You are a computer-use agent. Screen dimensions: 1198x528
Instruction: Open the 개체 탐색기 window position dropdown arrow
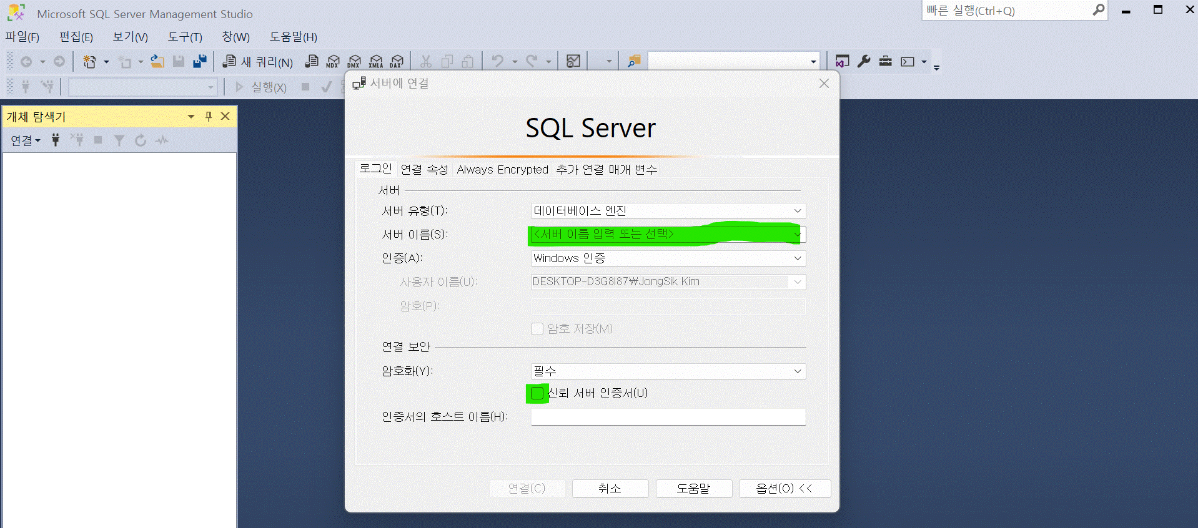pos(191,116)
